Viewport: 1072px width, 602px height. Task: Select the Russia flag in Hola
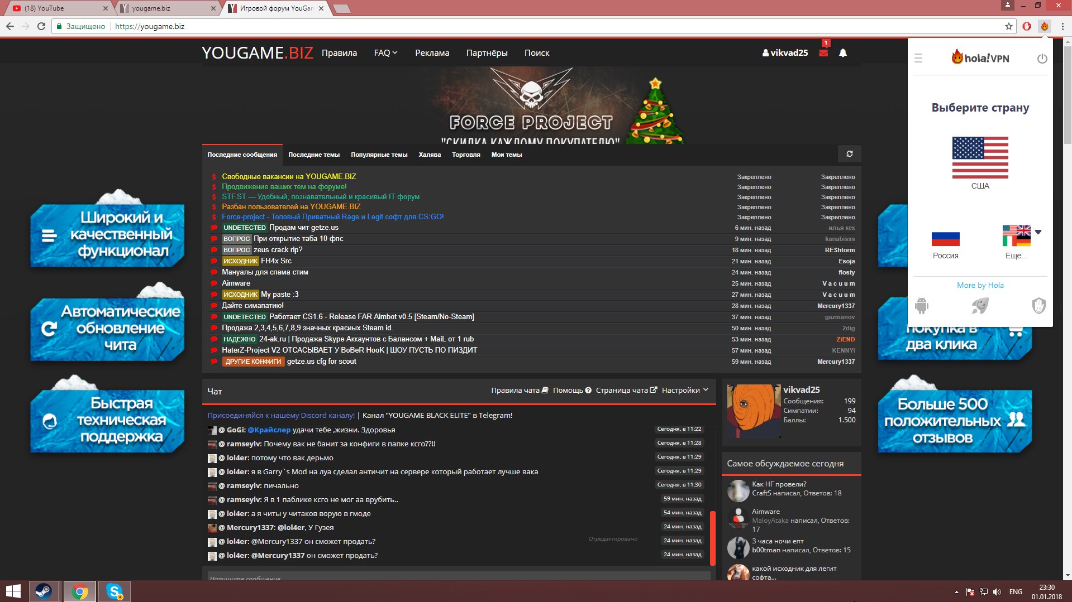[945, 239]
